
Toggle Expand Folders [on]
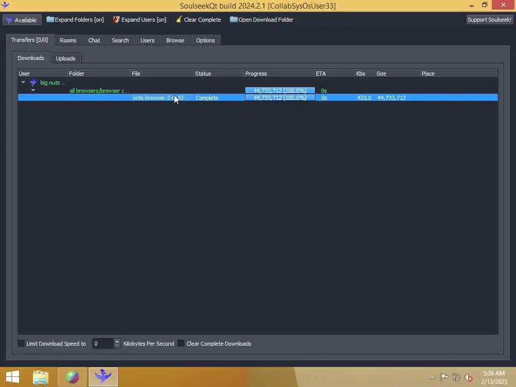coord(75,20)
